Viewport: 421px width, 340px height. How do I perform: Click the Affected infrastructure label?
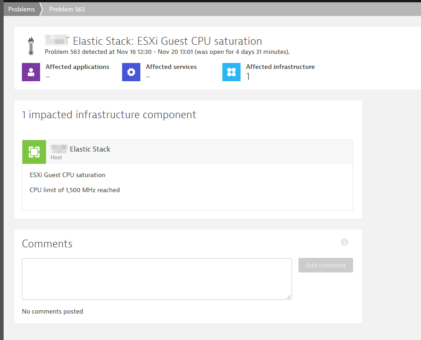click(280, 67)
